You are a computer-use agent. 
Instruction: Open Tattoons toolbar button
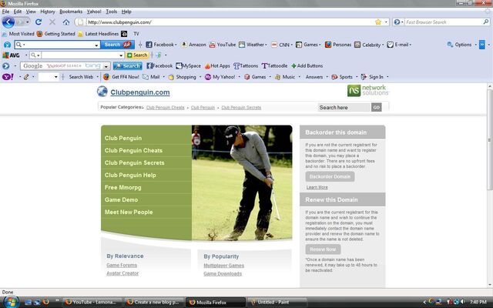246,65
